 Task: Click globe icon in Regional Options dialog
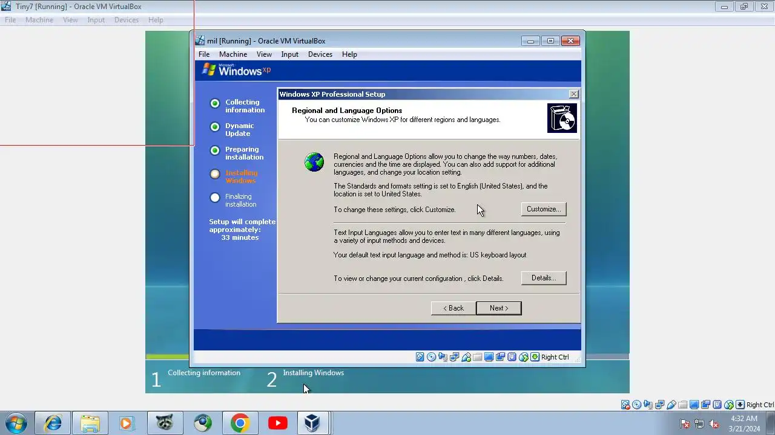click(x=314, y=162)
